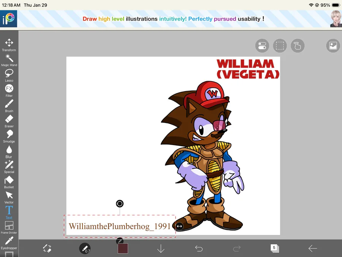Open the selection area tool button
The height and width of the screenshot is (257, 342).
(280, 46)
